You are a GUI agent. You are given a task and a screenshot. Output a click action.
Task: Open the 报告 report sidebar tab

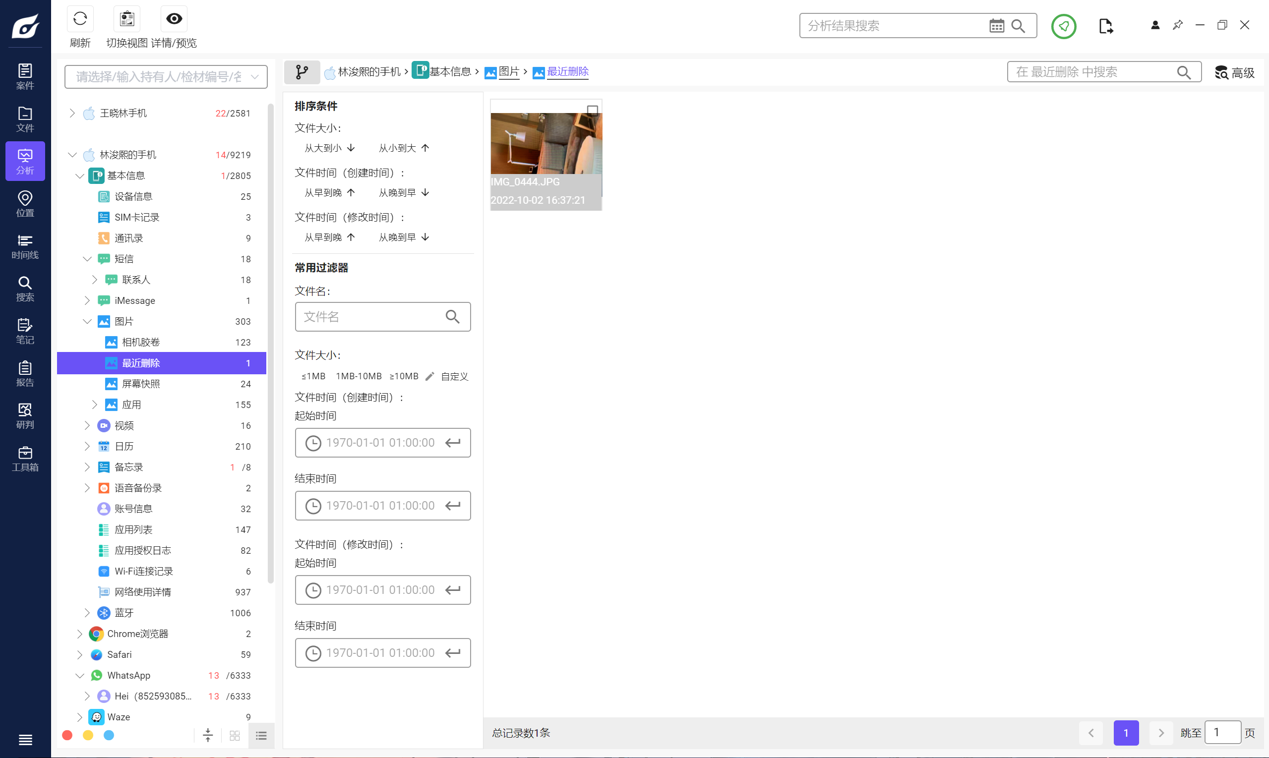point(25,373)
